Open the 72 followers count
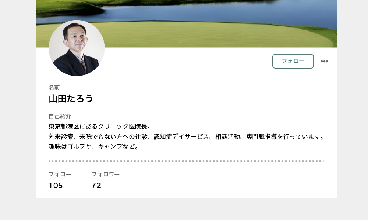 coord(96,186)
